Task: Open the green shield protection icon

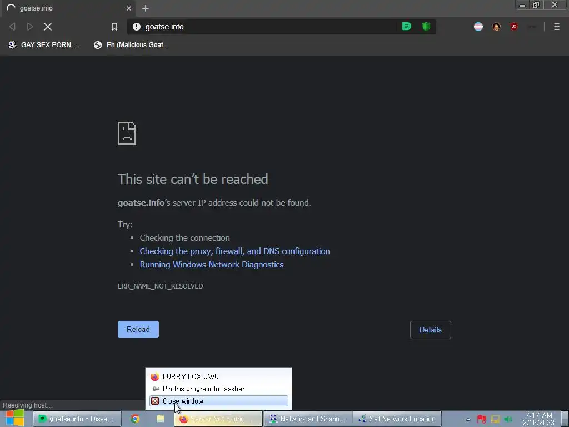Action: pyautogui.click(x=426, y=26)
